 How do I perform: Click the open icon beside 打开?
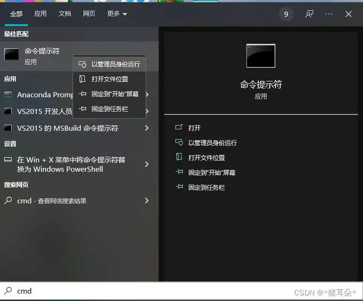179,127
